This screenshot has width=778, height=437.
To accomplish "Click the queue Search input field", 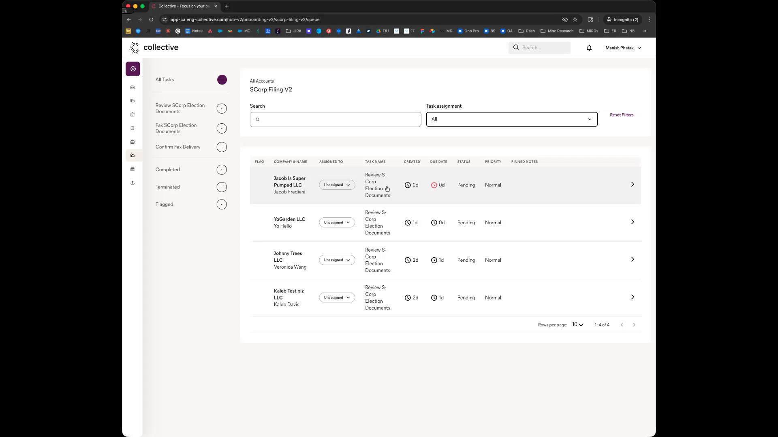I will (x=336, y=119).
